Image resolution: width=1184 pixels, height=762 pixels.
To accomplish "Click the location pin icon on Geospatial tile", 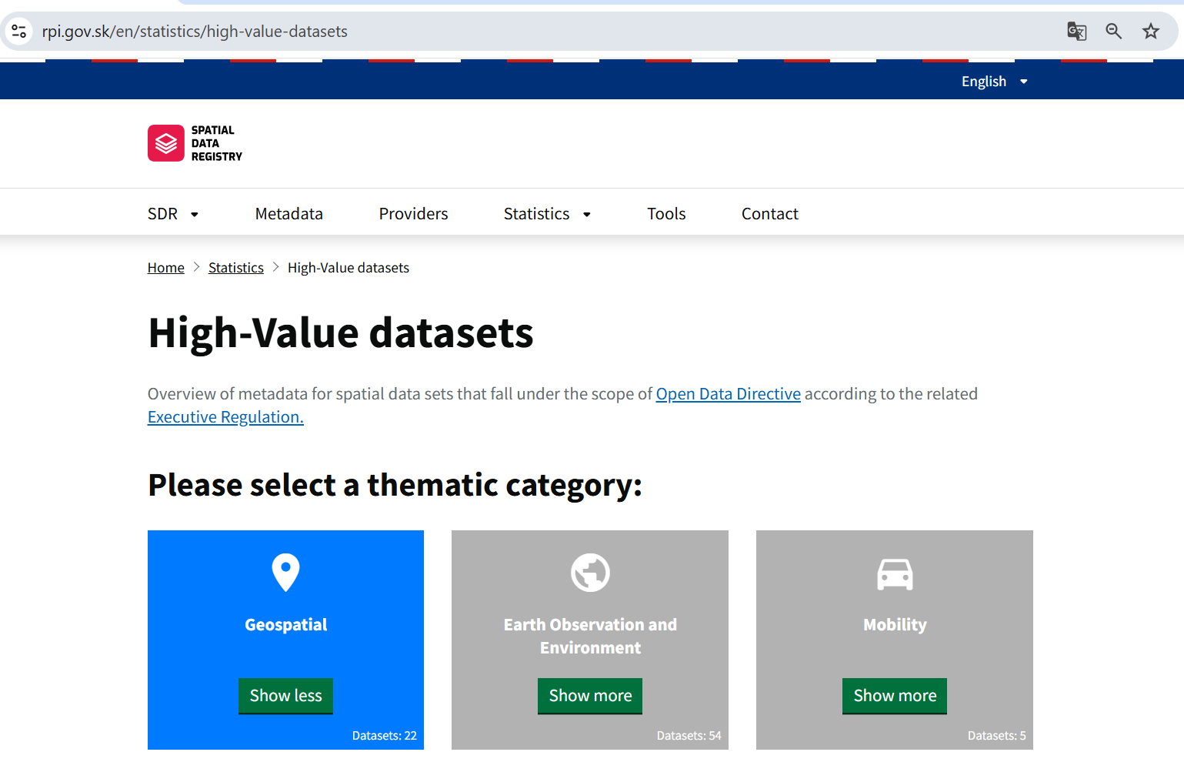I will pyautogui.click(x=285, y=572).
